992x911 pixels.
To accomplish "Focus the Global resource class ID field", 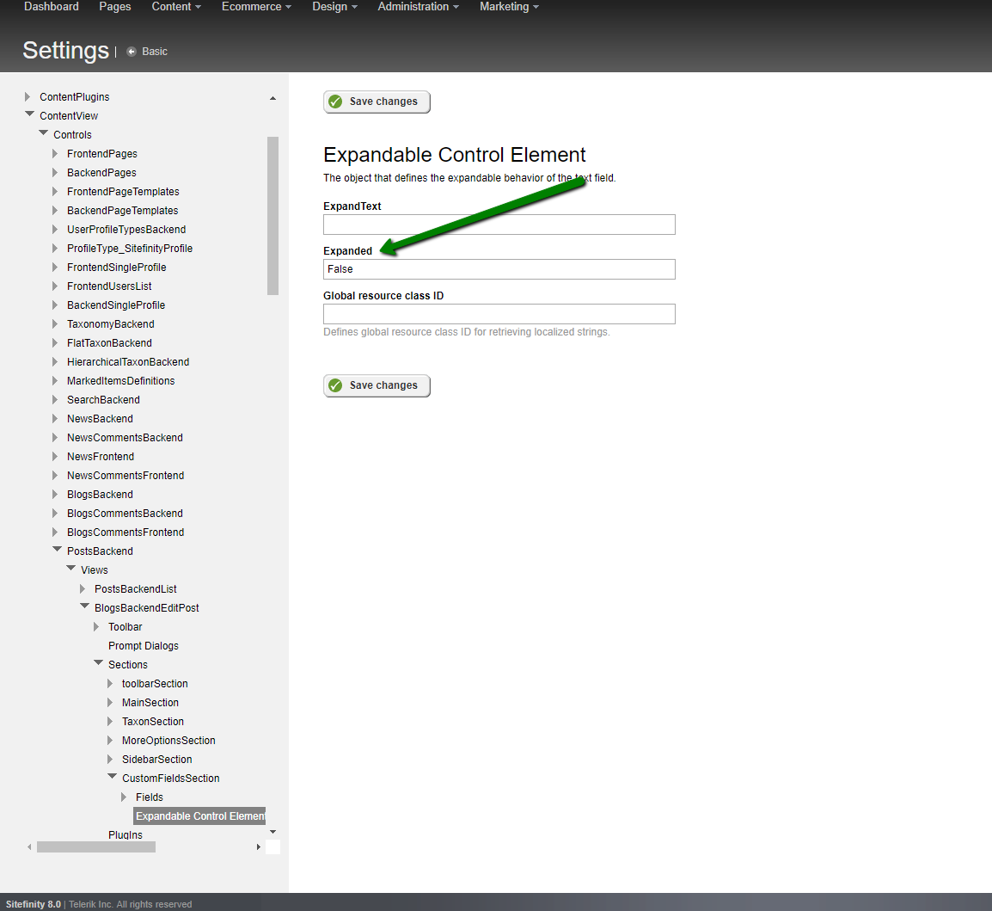I will point(499,314).
